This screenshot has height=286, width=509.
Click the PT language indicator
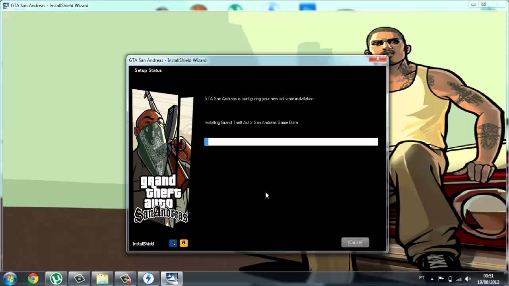(x=422, y=278)
